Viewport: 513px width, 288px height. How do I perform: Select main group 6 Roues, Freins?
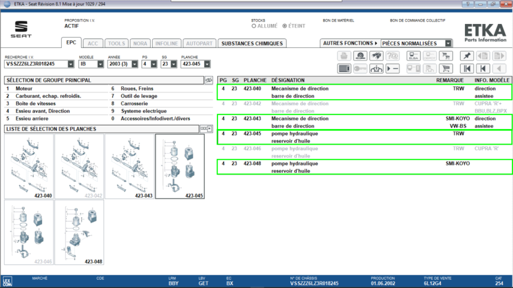(162, 89)
